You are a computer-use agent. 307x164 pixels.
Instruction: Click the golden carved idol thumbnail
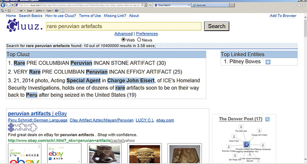pos(144,154)
